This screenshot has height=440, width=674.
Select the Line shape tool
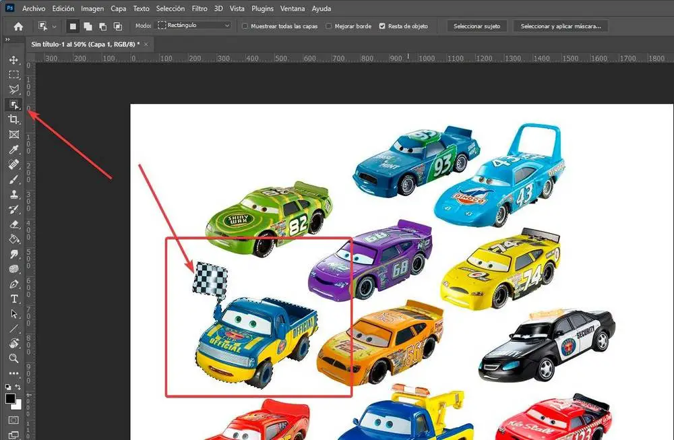click(x=13, y=329)
